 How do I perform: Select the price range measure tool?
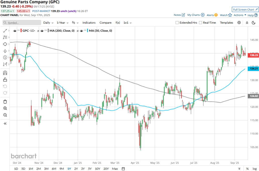click(5, 64)
